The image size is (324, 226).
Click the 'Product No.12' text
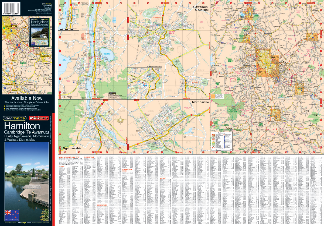(x=47, y=6)
